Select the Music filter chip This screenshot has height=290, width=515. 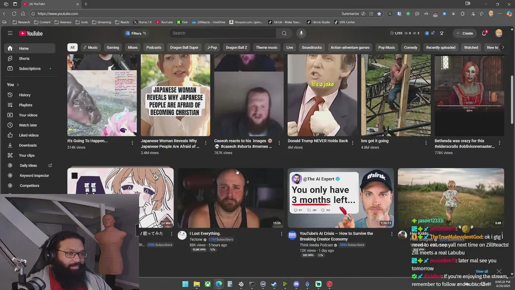pyautogui.click(x=91, y=48)
